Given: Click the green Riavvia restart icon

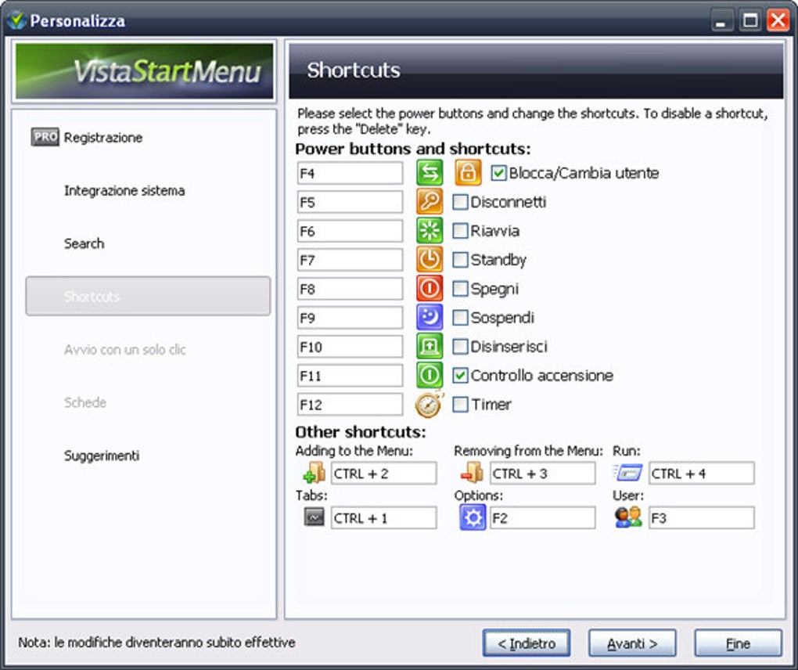Looking at the screenshot, I should (x=430, y=231).
